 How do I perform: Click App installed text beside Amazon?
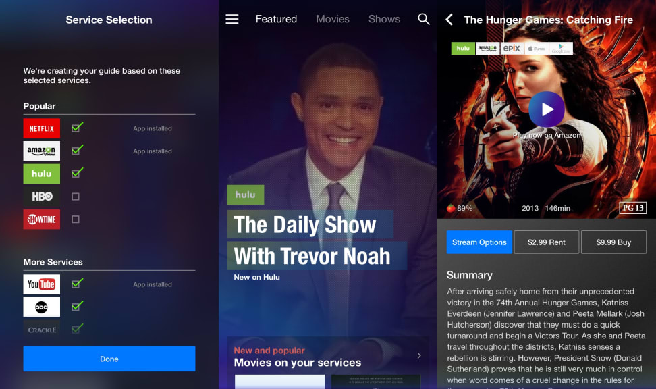pyautogui.click(x=153, y=151)
